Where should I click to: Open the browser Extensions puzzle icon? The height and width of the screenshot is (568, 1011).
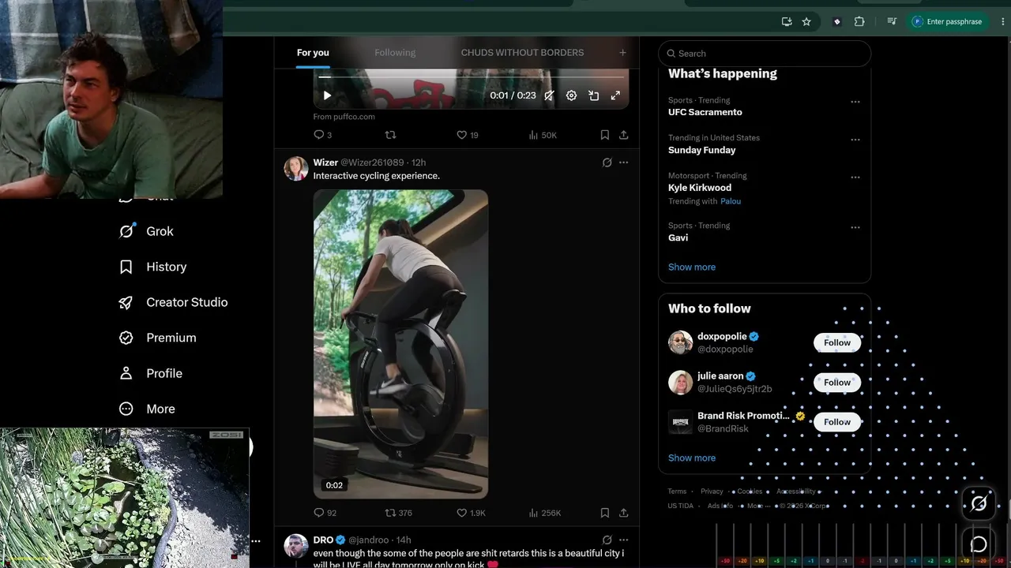(x=859, y=22)
